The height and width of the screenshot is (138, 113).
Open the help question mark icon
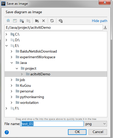(7, 132)
